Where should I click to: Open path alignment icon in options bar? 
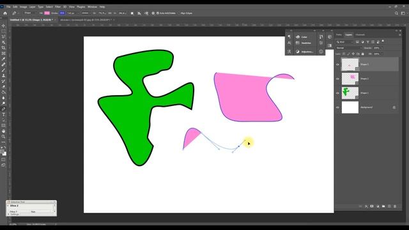139,13
